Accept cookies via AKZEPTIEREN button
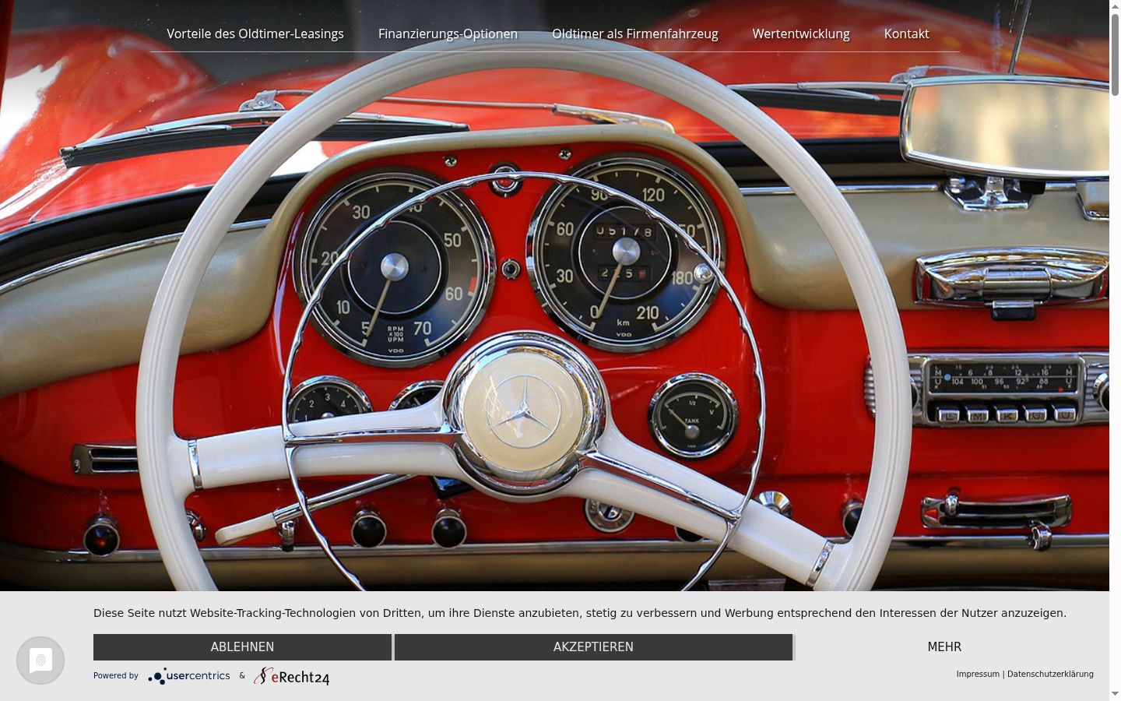Viewport: 1121px width, 701px height. pos(593,647)
